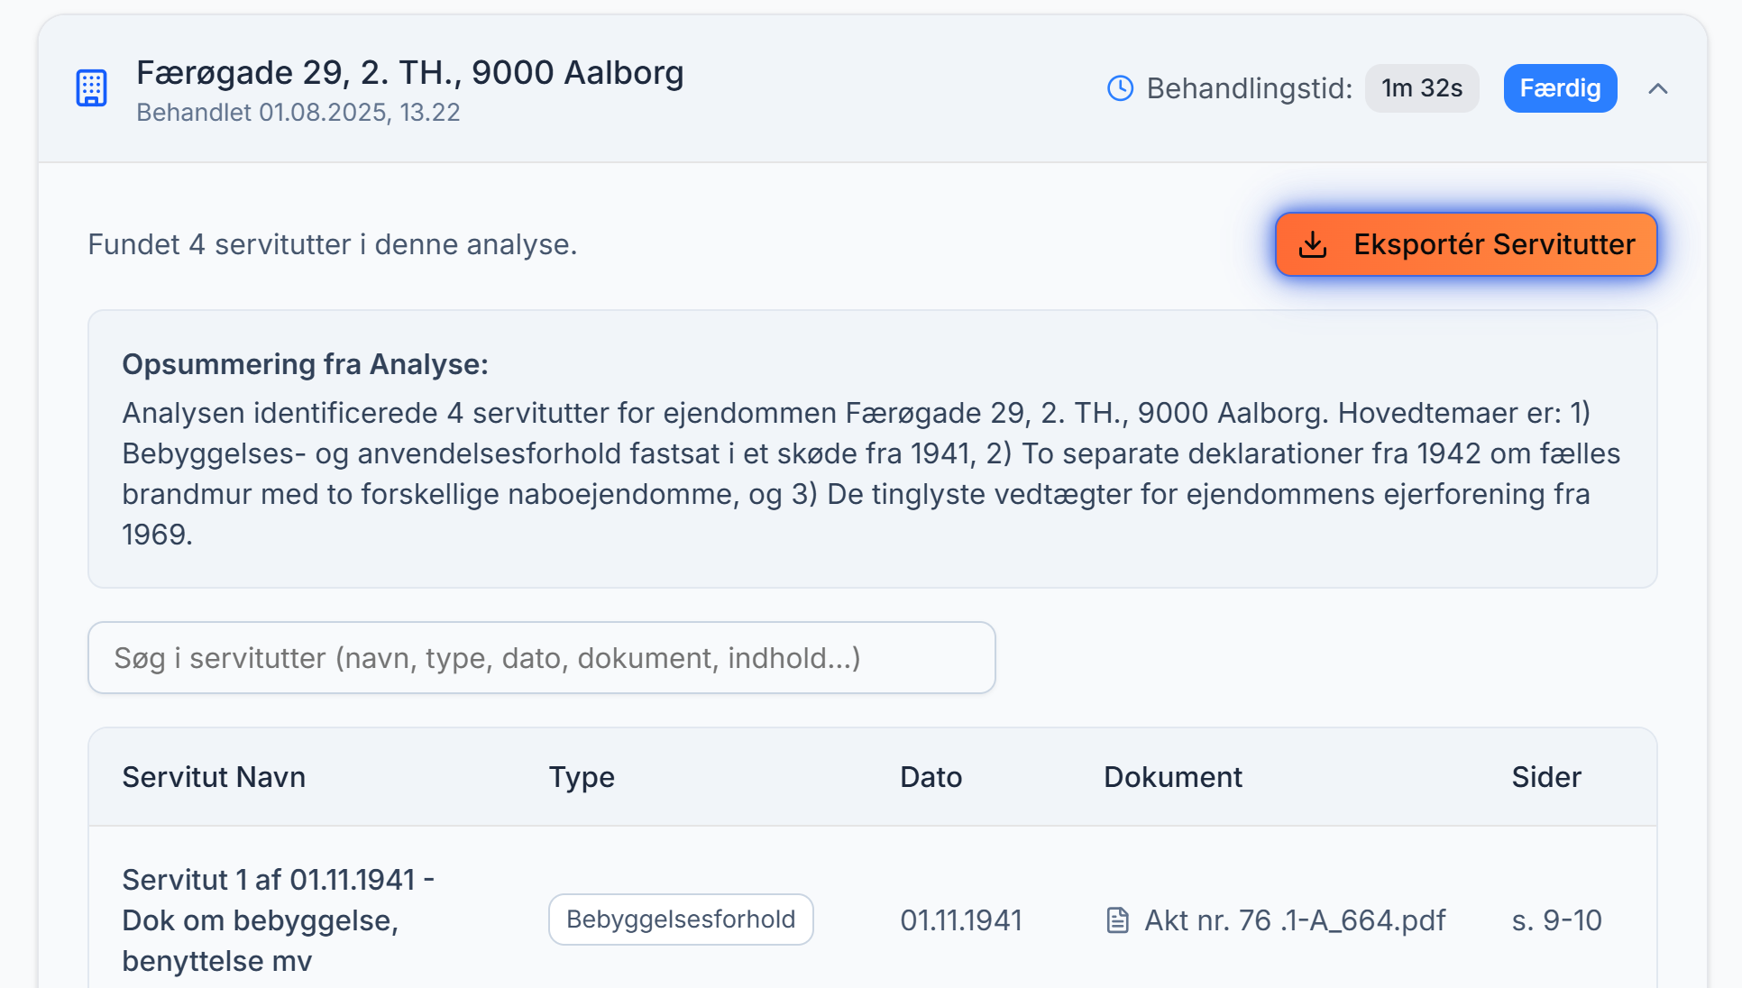Click the clock icon next to Behandlingstid
1742x988 pixels.
click(x=1120, y=88)
